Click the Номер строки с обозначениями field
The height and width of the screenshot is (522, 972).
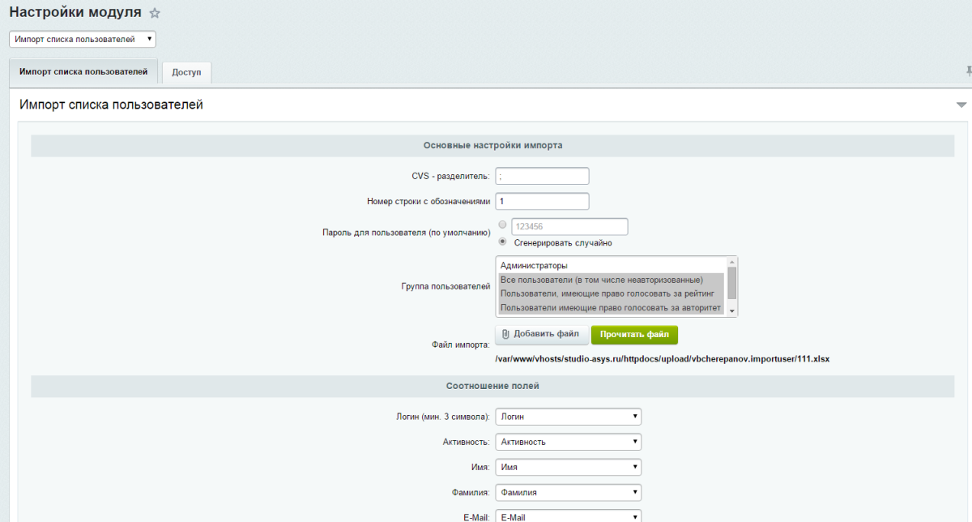[541, 201]
